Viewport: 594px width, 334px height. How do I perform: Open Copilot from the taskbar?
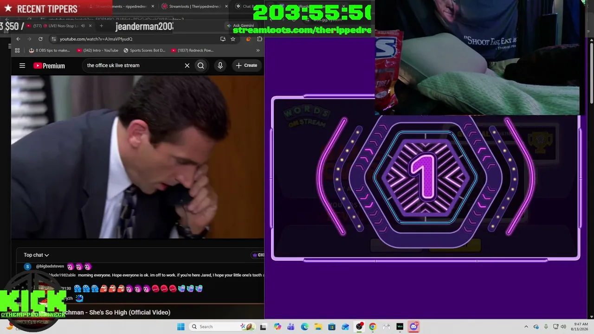[278, 327]
